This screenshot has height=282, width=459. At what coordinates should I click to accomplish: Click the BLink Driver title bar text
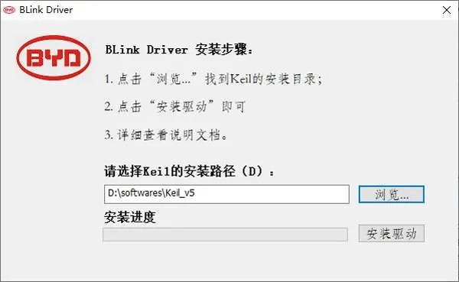[46, 10]
